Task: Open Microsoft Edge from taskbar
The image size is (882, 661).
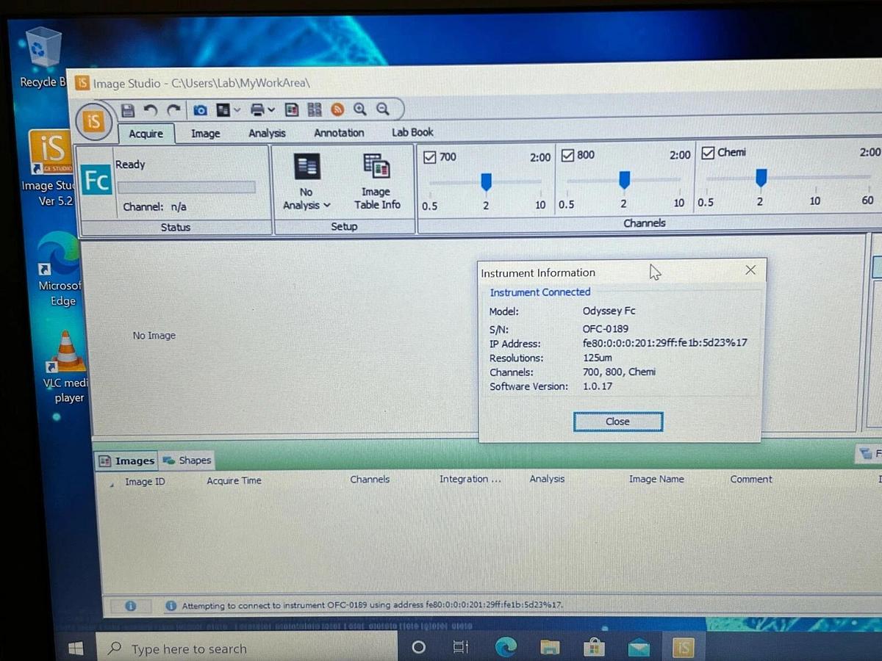Action: (x=506, y=647)
